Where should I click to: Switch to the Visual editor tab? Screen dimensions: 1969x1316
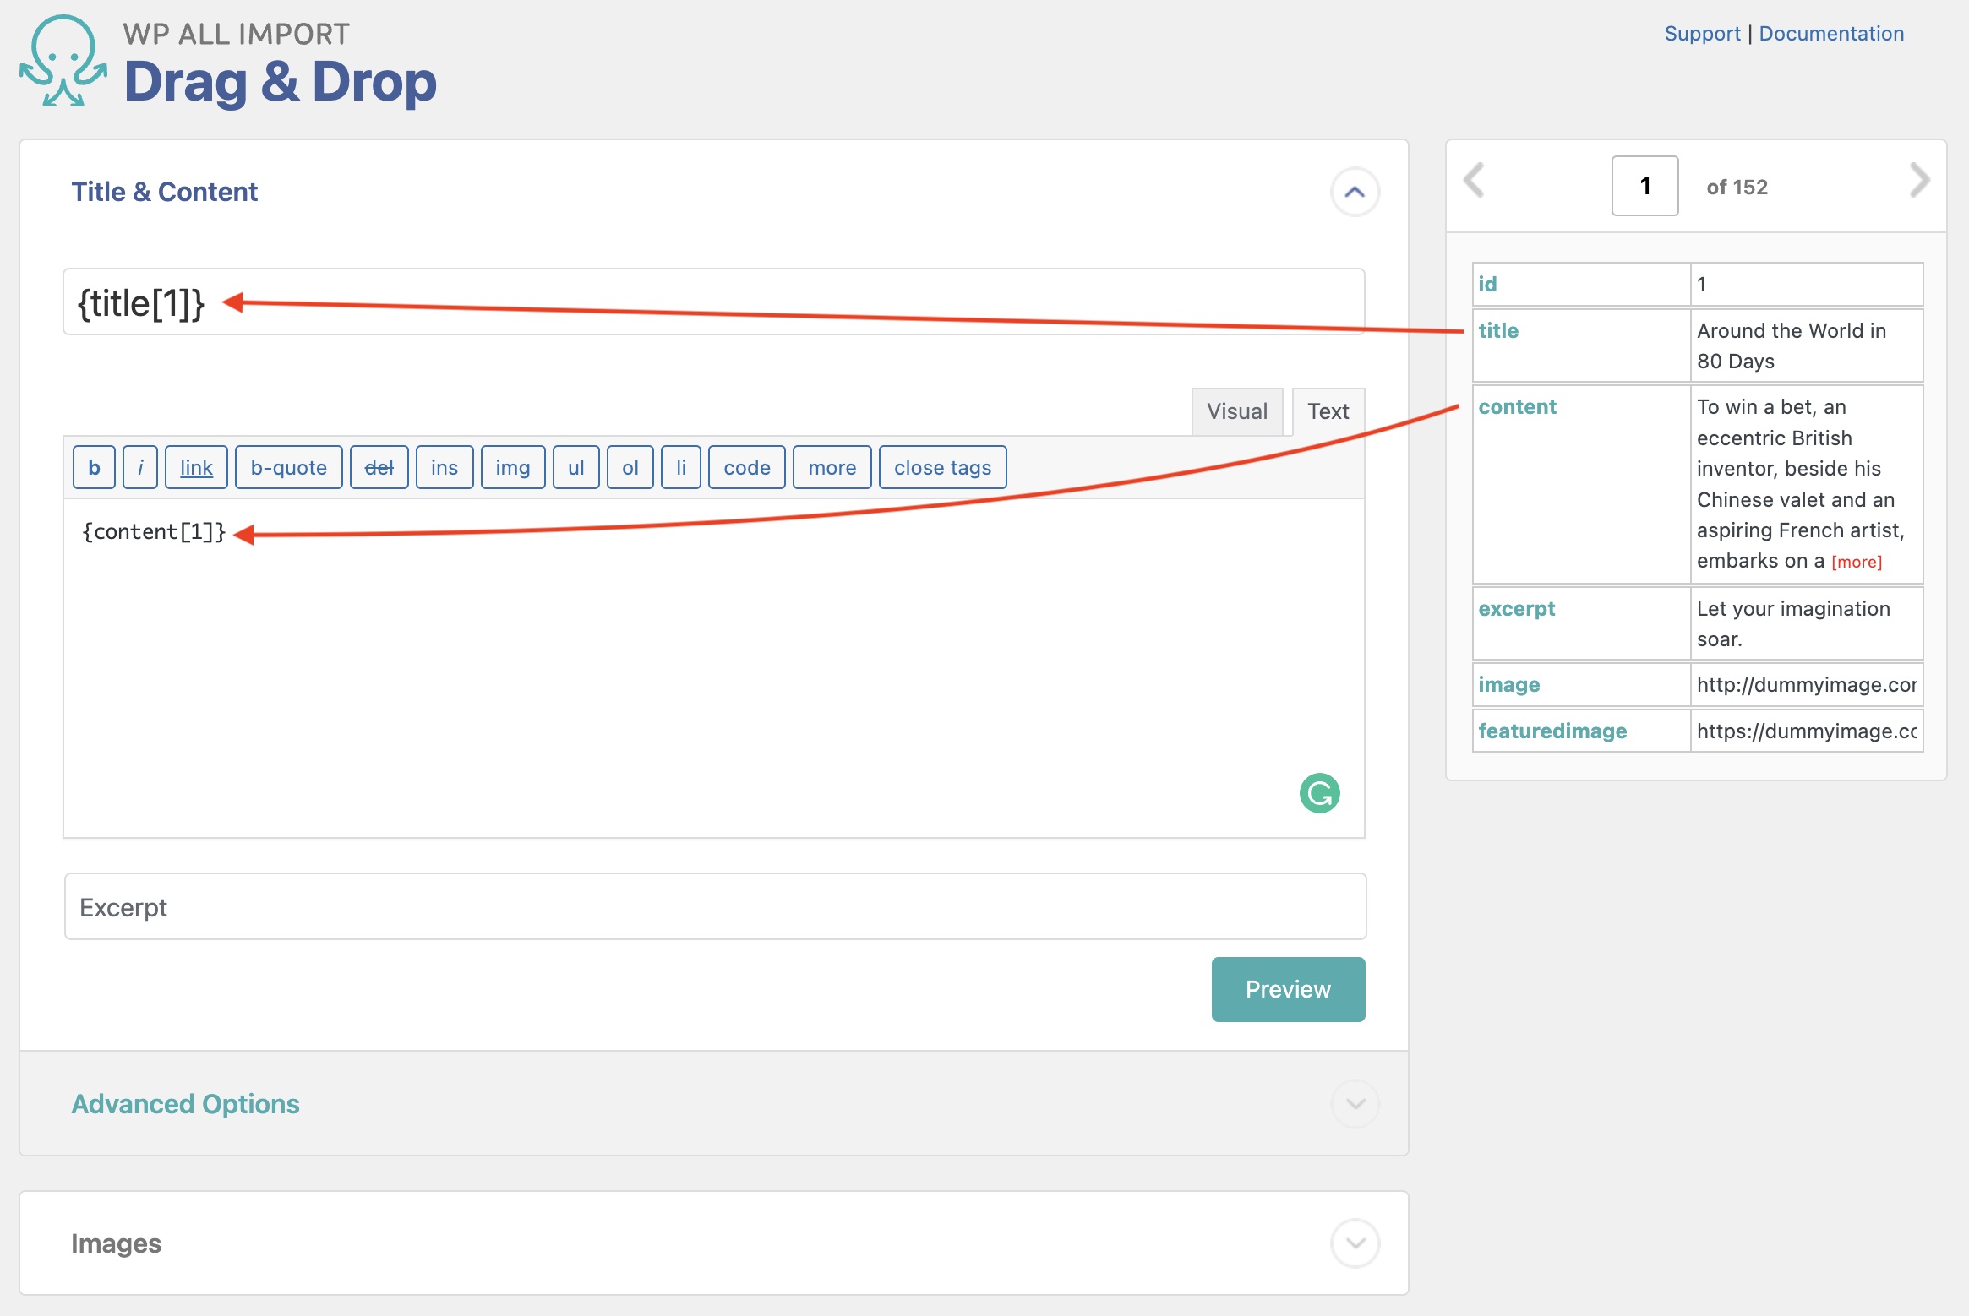click(x=1236, y=411)
